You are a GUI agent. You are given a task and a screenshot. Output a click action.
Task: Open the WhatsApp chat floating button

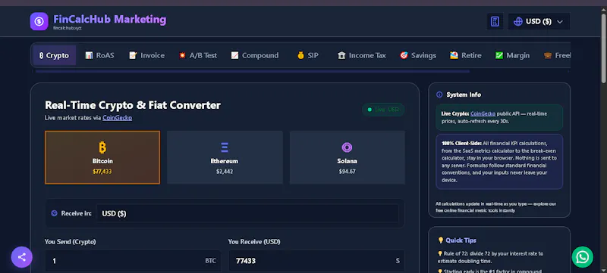(x=582, y=257)
